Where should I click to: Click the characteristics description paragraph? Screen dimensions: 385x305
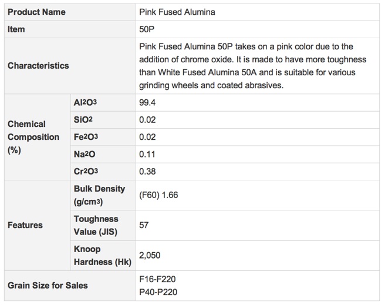(252, 66)
